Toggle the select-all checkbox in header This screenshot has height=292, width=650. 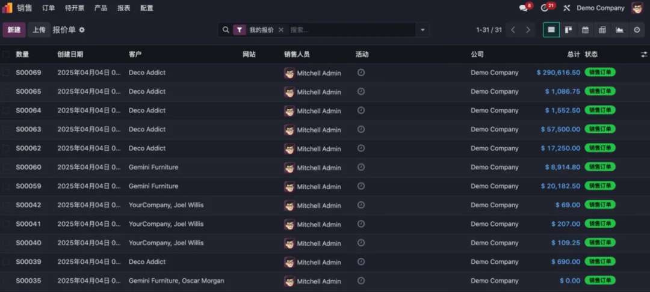(x=6, y=54)
